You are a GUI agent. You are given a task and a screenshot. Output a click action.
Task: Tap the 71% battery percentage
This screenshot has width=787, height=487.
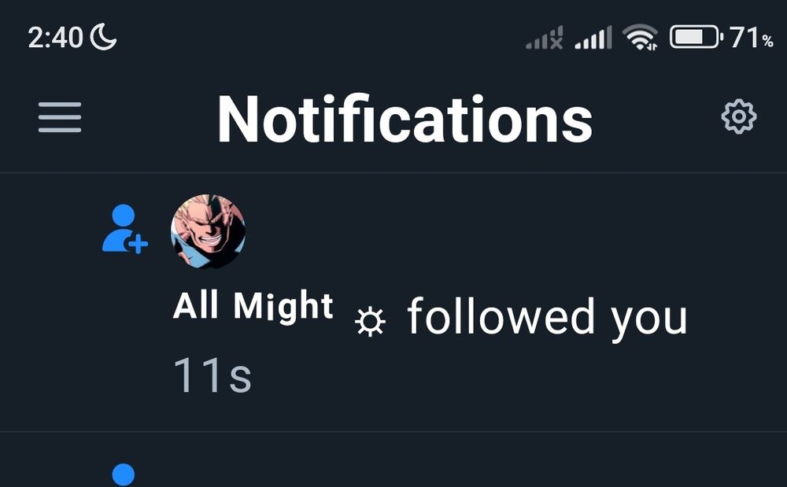[x=752, y=38]
